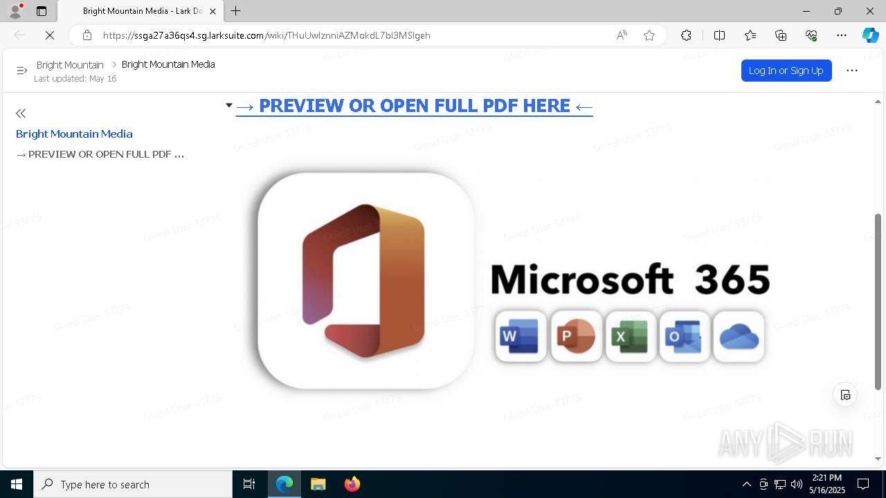Screen dimensions: 886x498
Task: Open the browser profile icon
Action: tap(15, 11)
